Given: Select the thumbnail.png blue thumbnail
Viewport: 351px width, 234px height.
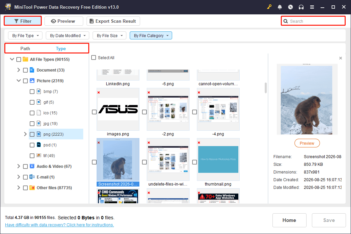Looking at the screenshot, I should pyautogui.click(x=218, y=159).
